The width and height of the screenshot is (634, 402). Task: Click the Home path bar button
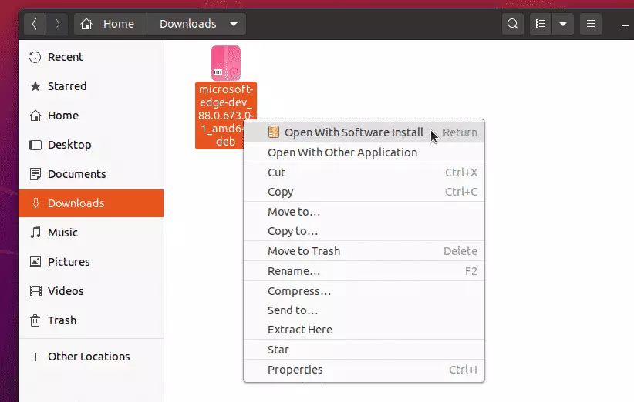[110, 24]
